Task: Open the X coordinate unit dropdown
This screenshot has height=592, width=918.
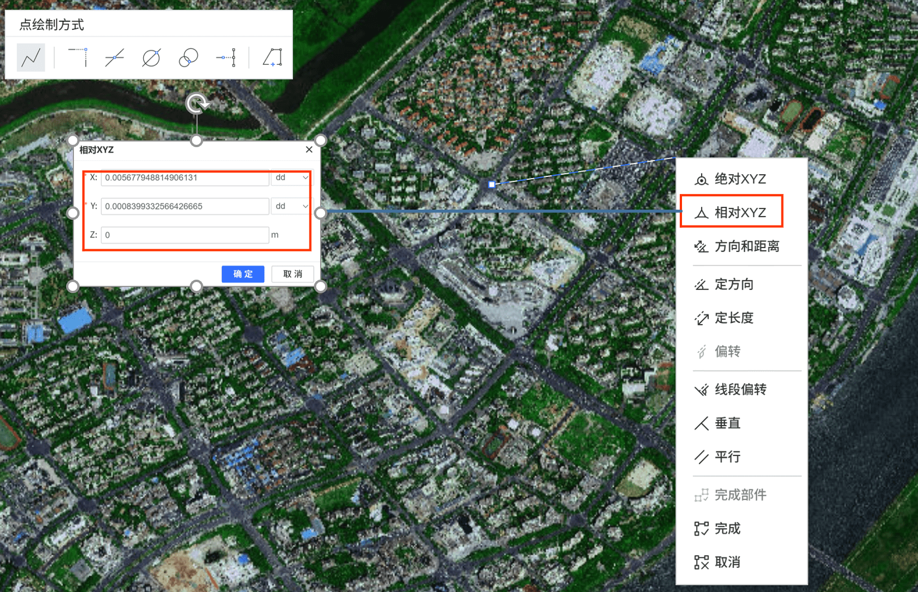Action: tap(291, 178)
